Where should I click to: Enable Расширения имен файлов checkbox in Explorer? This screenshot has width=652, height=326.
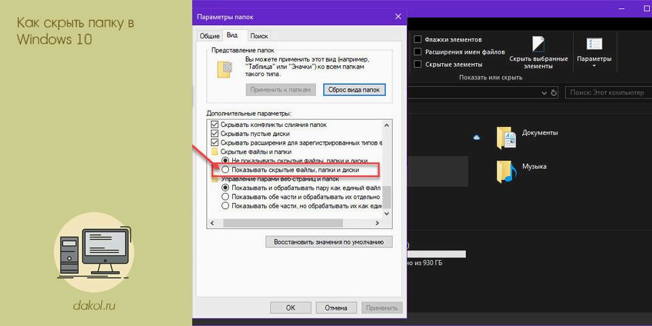[418, 52]
